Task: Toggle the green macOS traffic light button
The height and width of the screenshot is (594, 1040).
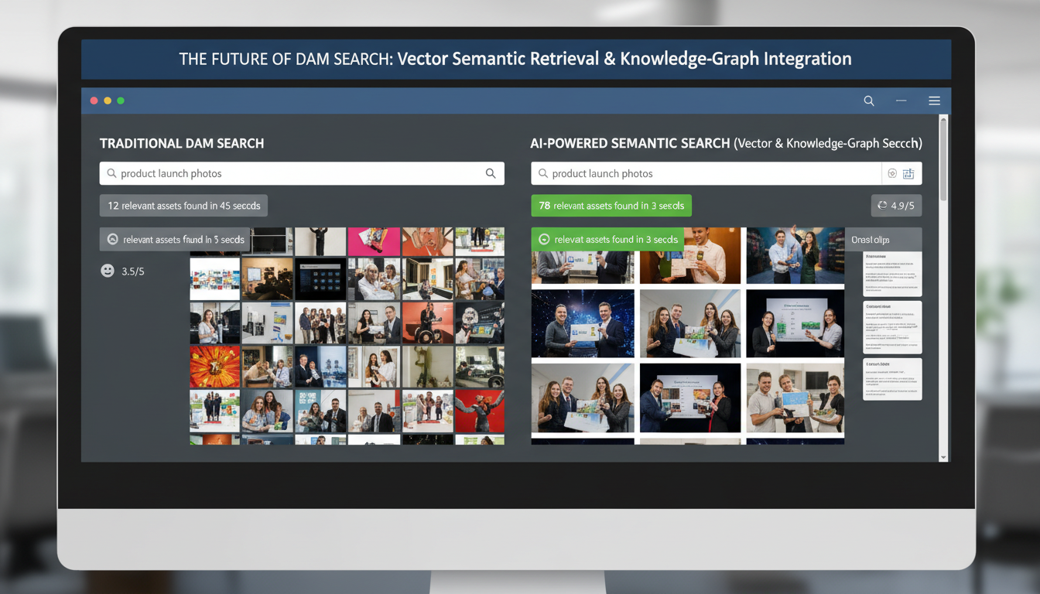Action: coord(121,100)
